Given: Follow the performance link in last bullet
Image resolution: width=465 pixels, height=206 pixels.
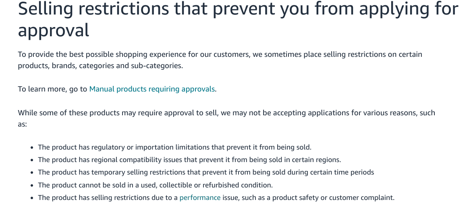Looking at the screenshot, I should pos(200,198).
